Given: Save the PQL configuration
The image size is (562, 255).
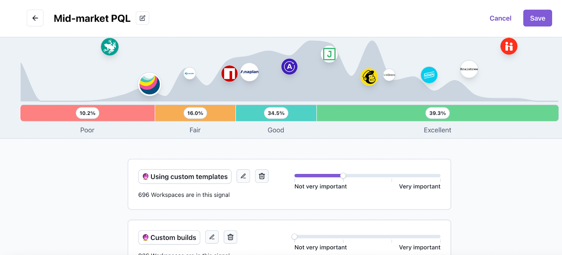Looking at the screenshot, I should 537,18.
